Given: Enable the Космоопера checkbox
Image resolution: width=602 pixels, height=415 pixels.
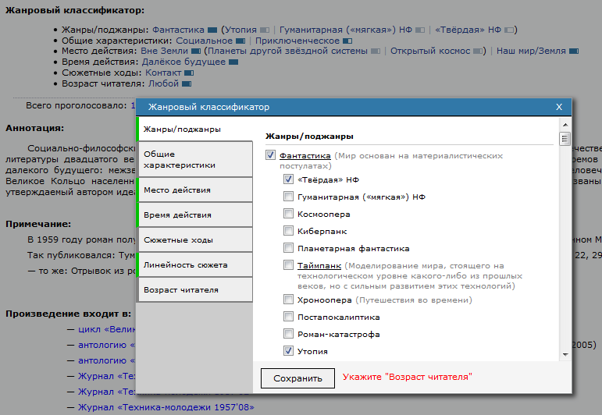Looking at the screenshot, I should [x=288, y=214].
